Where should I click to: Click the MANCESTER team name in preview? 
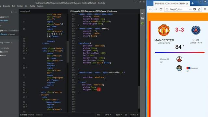tap(164, 40)
